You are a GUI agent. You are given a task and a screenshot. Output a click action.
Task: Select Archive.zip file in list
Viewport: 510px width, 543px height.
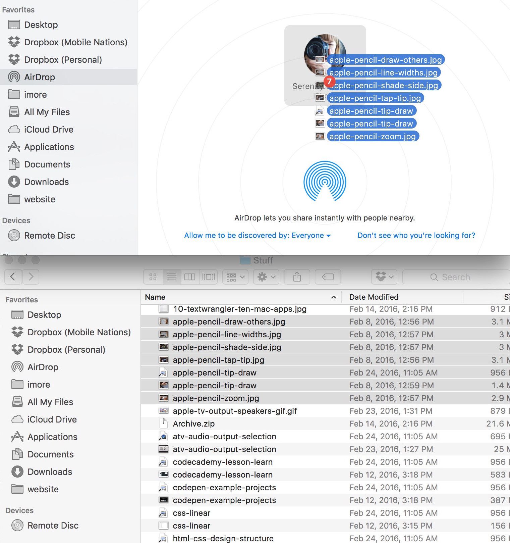point(193,424)
